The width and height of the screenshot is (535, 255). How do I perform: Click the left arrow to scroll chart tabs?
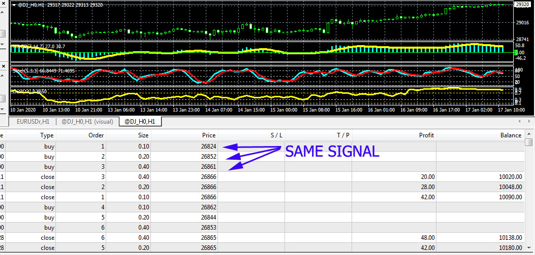tap(520, 121)
